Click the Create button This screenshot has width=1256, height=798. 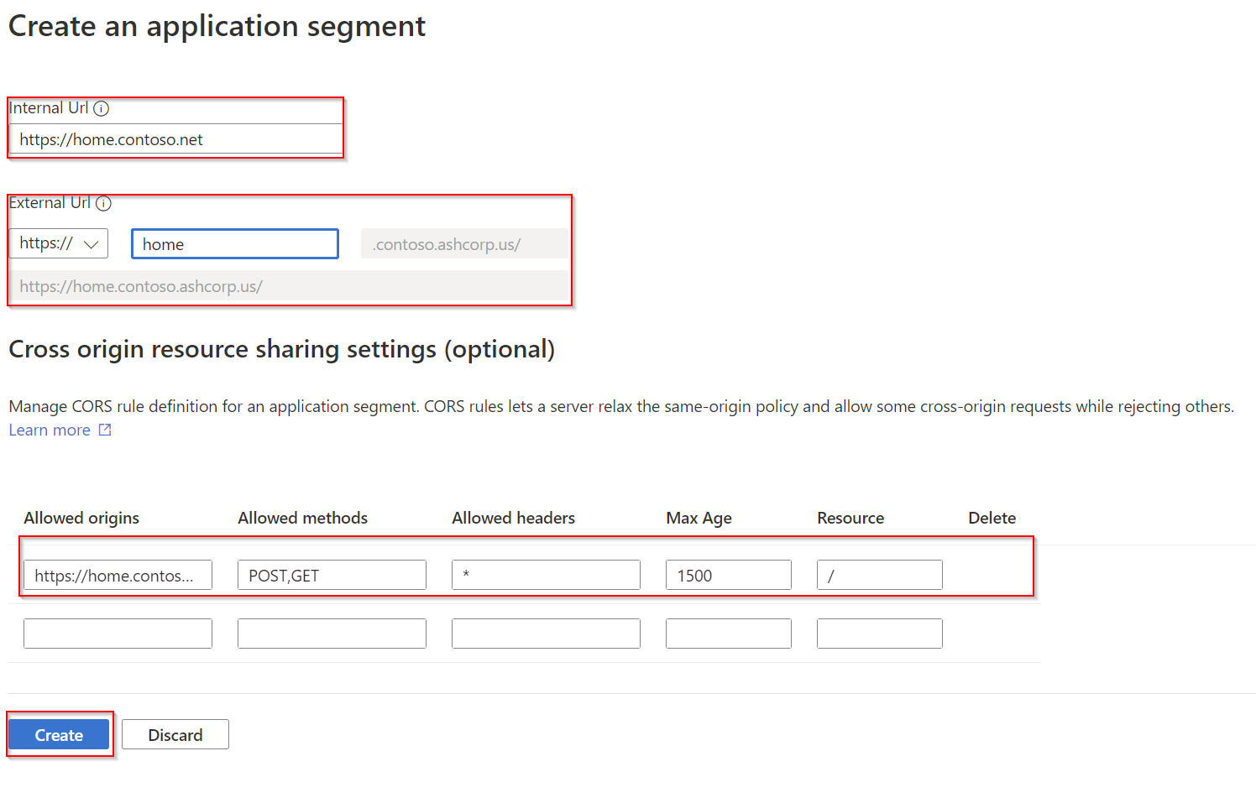pyautogui.click(x=58, y=734)
